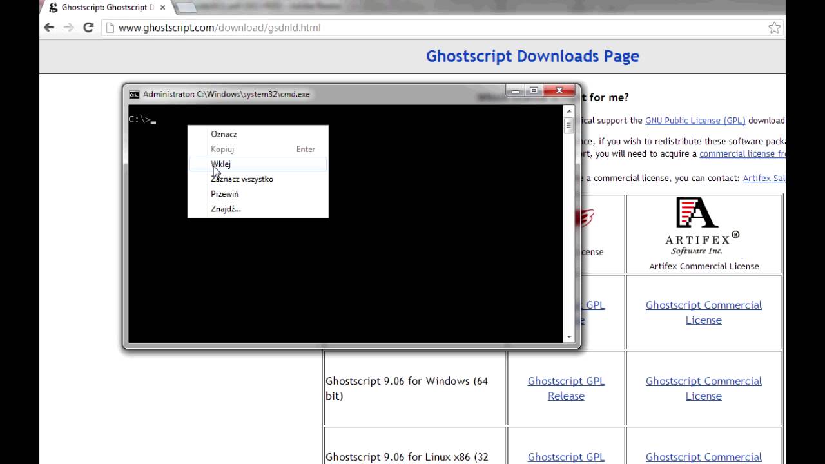
Task: Click the cmd vertical scrollbar thumb
Action: click(568, 125)
